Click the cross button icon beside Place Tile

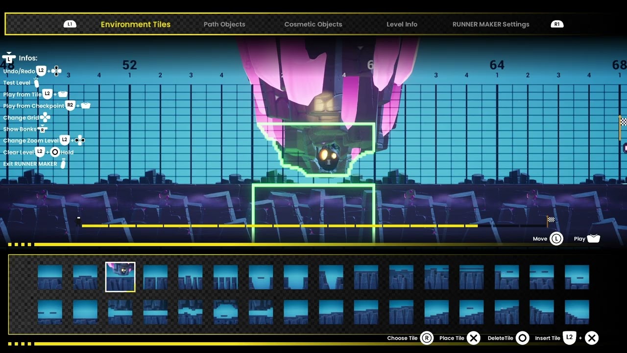coord(473,338)
